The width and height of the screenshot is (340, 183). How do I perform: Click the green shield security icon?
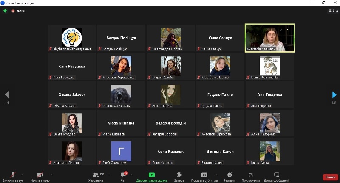pos(5,11)
